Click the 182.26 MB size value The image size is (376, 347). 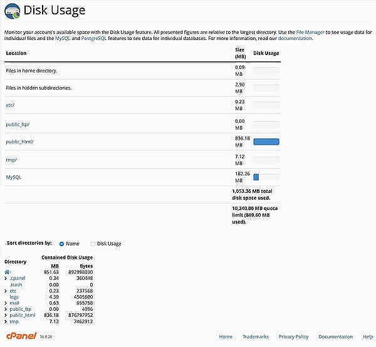(x=243, y=177)
